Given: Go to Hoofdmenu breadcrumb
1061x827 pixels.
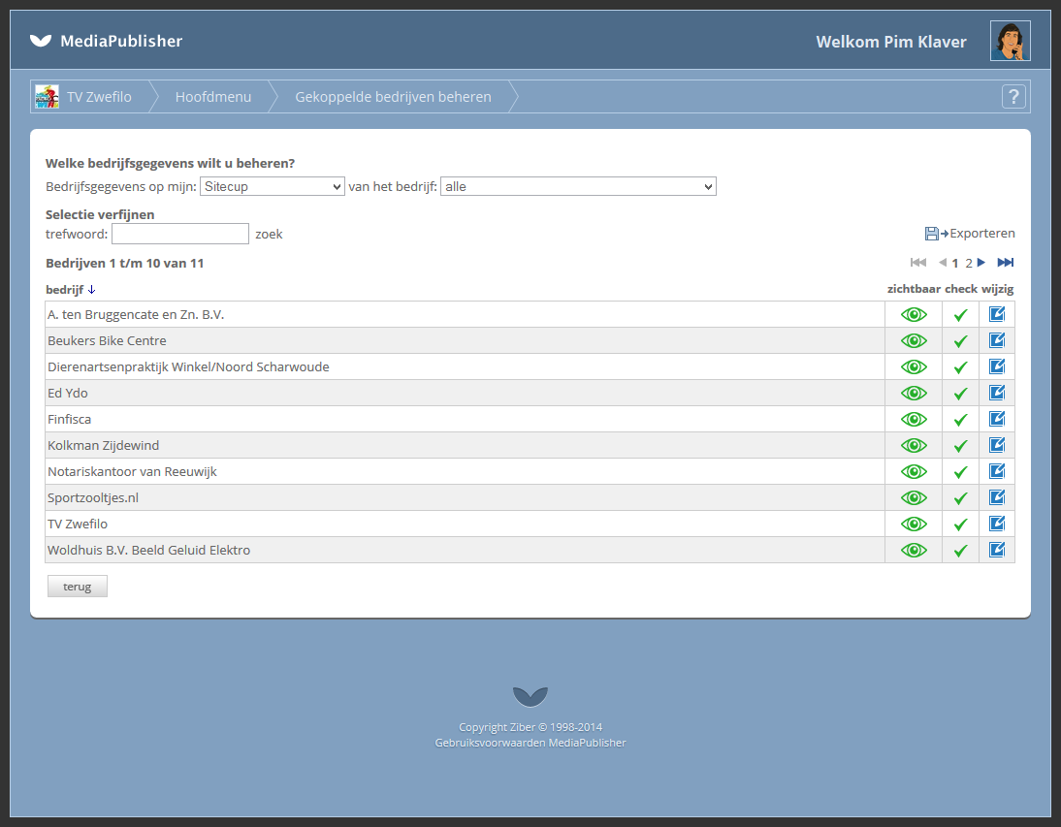Looking at the screenshot, I should pos(213,97).
